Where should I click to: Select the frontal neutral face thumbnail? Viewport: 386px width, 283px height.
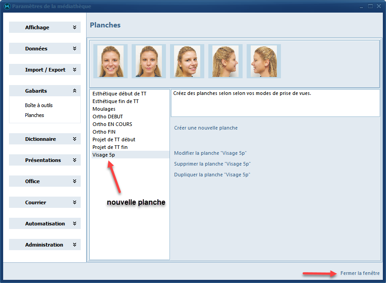(x=149, y=61)
